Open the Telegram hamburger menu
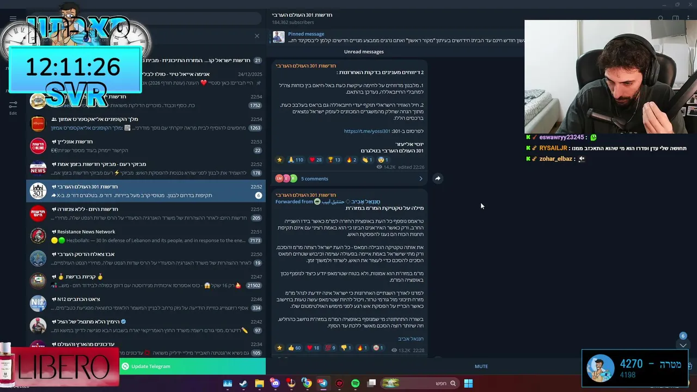Viewport: 697px width, 392px height. [13, 19]
